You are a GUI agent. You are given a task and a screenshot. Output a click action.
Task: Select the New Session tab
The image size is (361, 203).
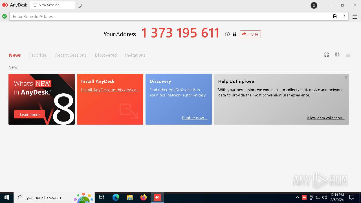point(52,5)
